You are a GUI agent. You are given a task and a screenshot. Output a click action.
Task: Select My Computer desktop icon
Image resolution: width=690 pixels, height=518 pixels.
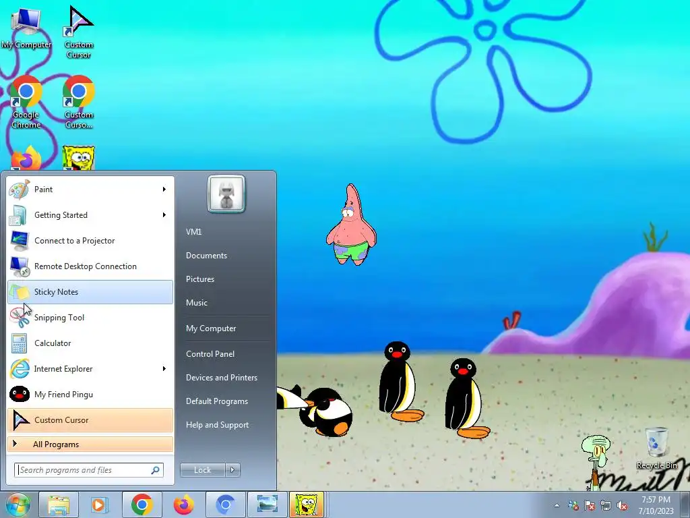point(26,28)
